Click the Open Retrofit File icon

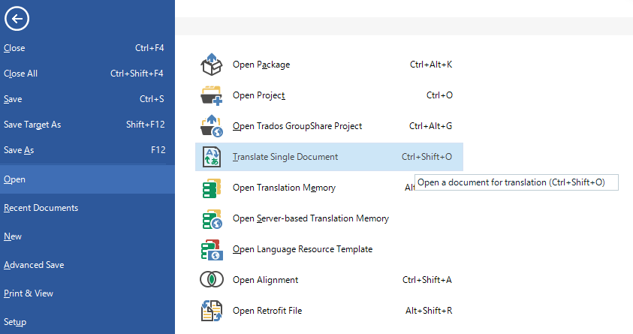pyautogui.click(x=212, y=311)
